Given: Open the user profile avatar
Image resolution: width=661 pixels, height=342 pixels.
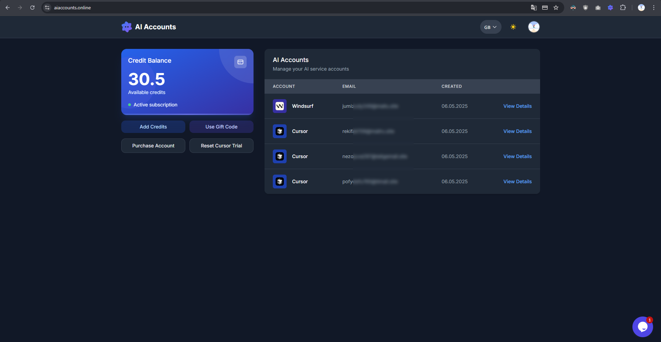Looking at the screenshot, I should (x=534, y=27).
